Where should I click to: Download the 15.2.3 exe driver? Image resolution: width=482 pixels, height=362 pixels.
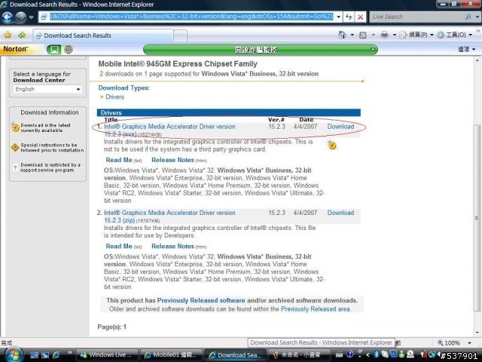(340, 127)
